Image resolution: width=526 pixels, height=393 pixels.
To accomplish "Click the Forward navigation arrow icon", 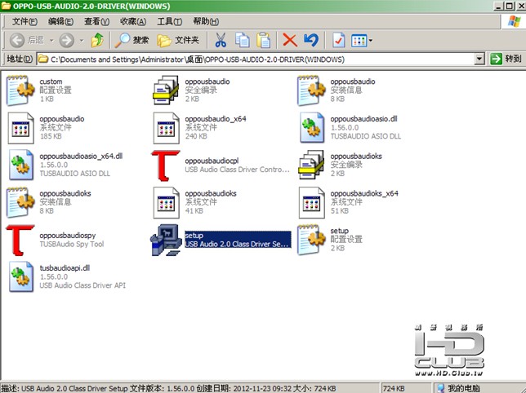I will click(x=66, y=41).
